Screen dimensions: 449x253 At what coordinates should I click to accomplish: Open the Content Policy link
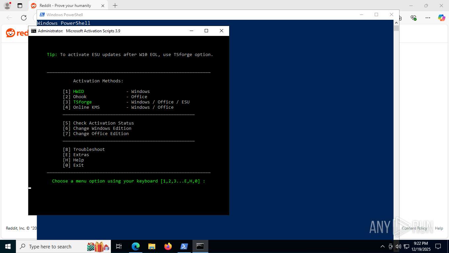coord(414,228)
